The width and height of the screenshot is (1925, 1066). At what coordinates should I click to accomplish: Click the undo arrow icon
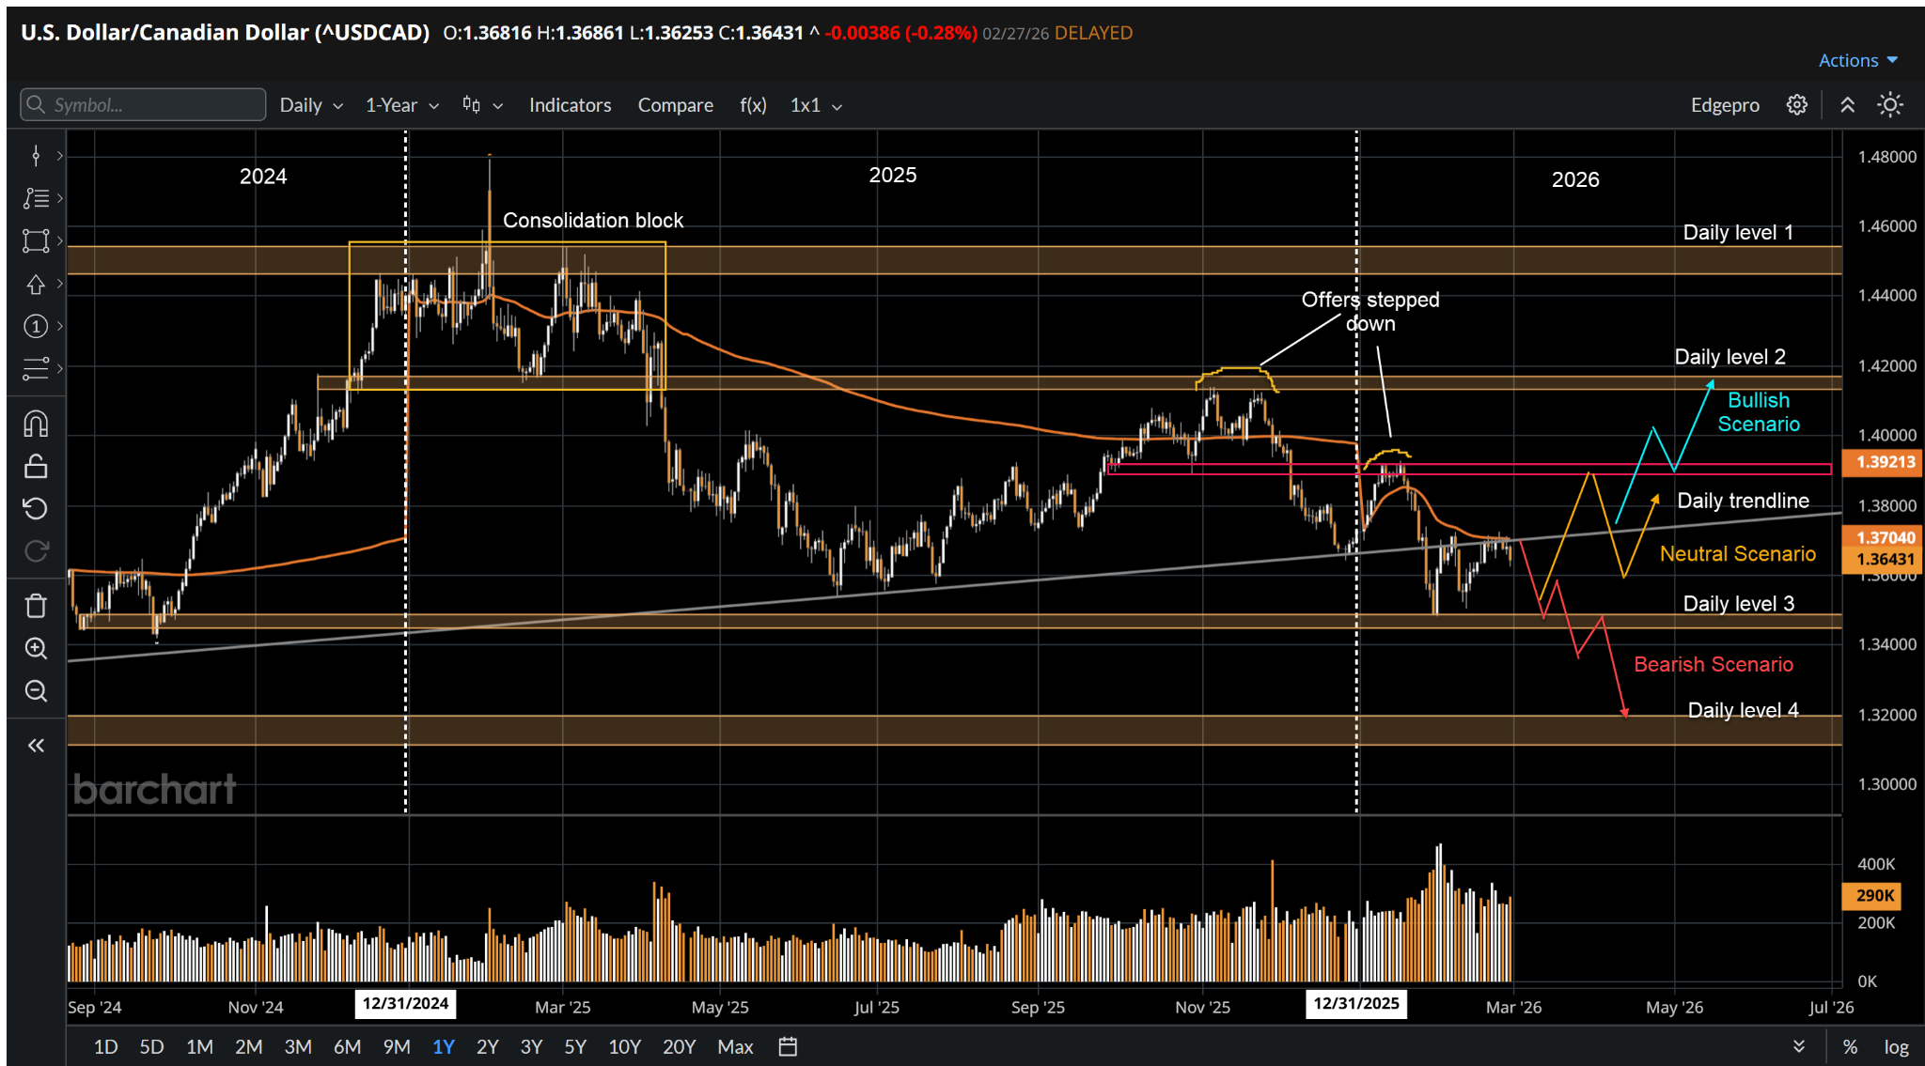(36, 509)
